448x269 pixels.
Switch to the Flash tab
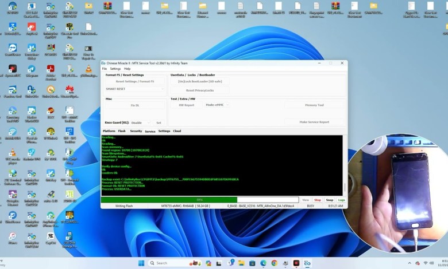pyautogui.click(x=122, y=131)
